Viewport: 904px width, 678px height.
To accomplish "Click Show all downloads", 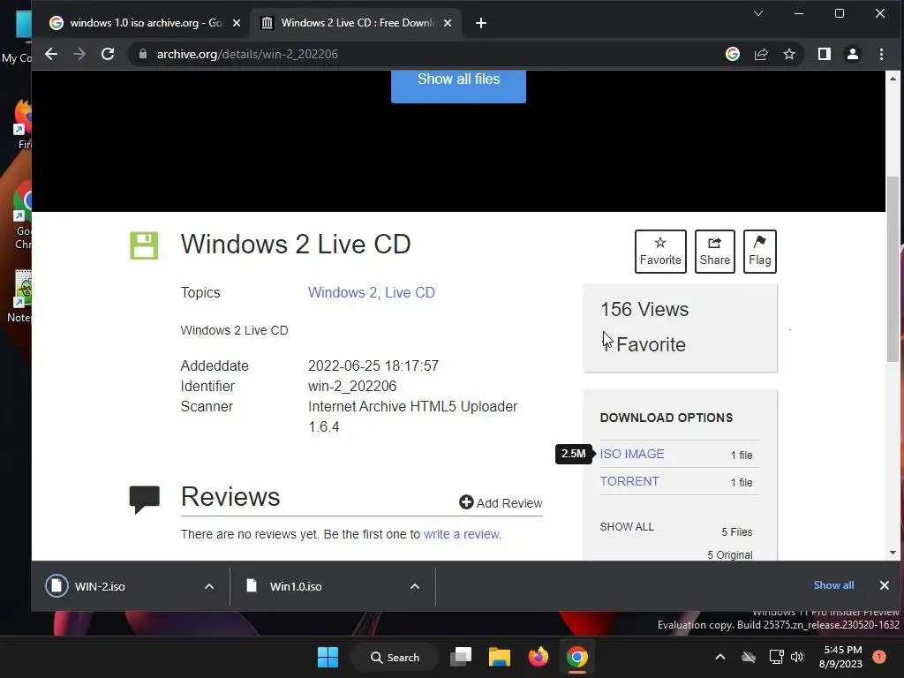I will click(x=833, y=585).
